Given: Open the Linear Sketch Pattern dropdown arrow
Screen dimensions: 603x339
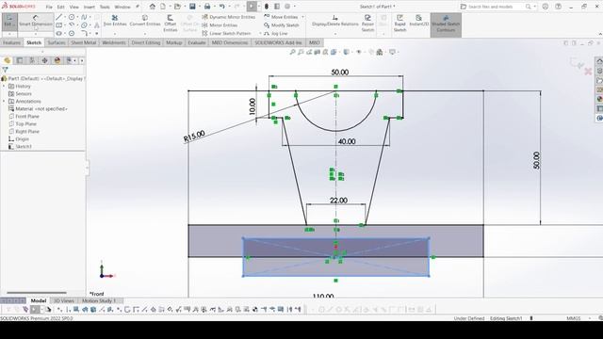Looking at the screenshot, I should click(260, 34).
